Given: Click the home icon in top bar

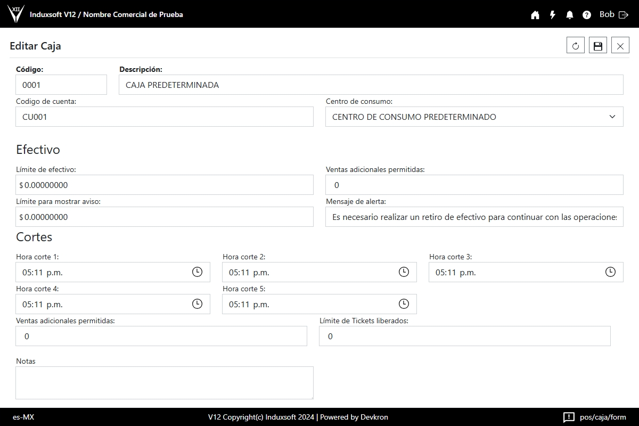Looking at the screenshot, I should click(x=535, y=15).
